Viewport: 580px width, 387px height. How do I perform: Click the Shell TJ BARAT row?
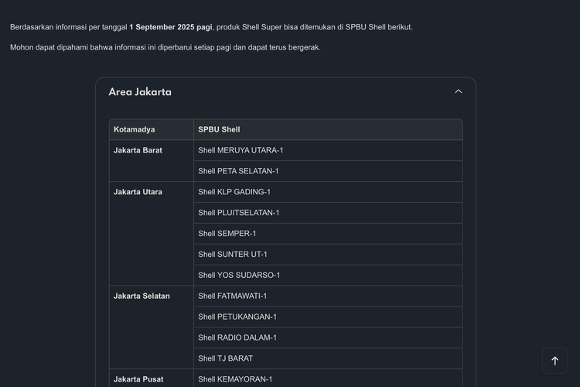[225, 359]
